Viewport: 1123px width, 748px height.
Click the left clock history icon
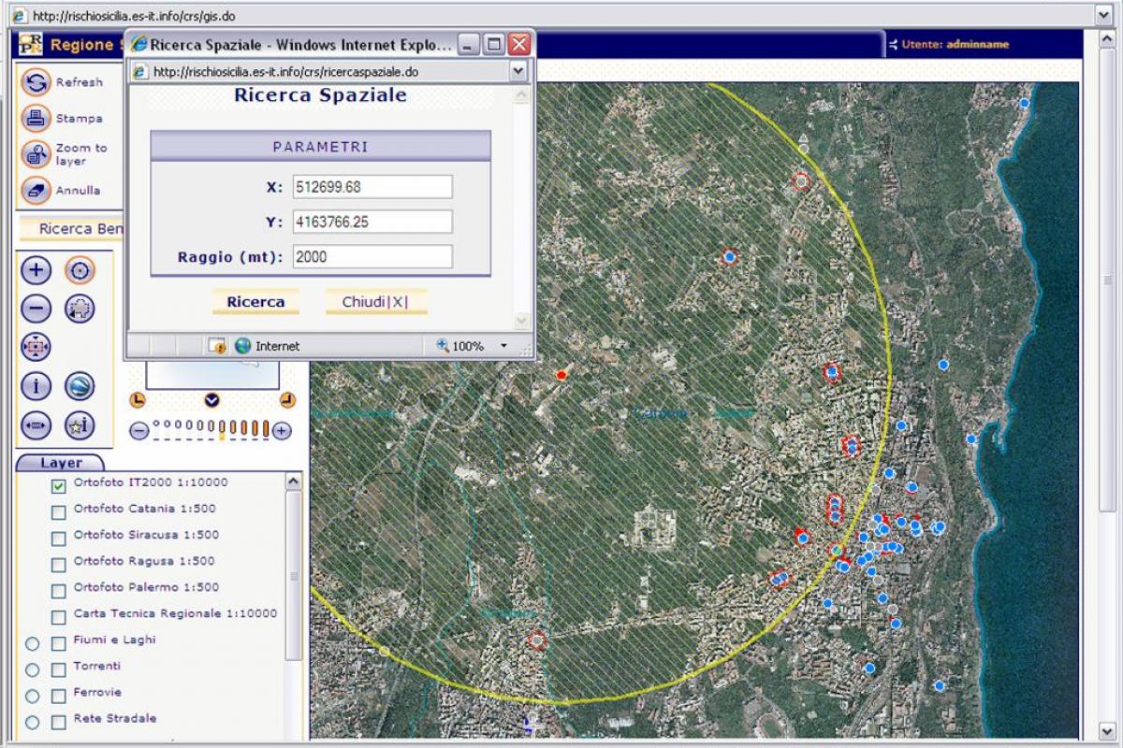pos(138,400)
